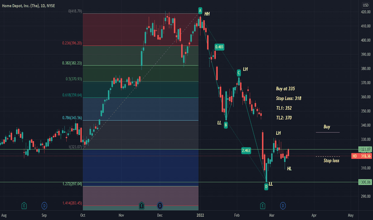Click the 2022 label on time axis

pos(200,215)
